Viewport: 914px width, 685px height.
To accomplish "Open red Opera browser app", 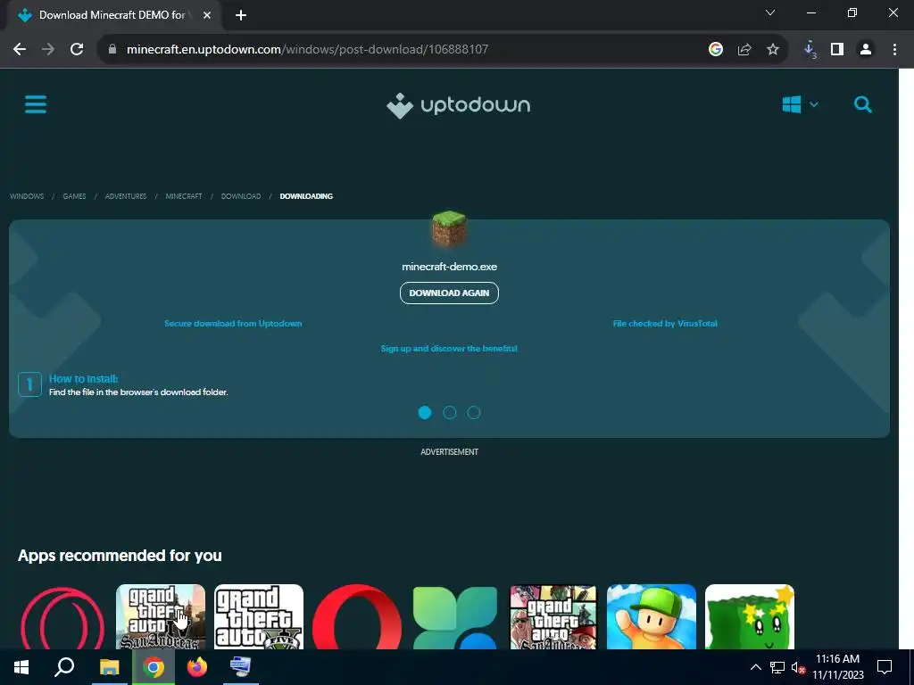I will click(357, 617).
